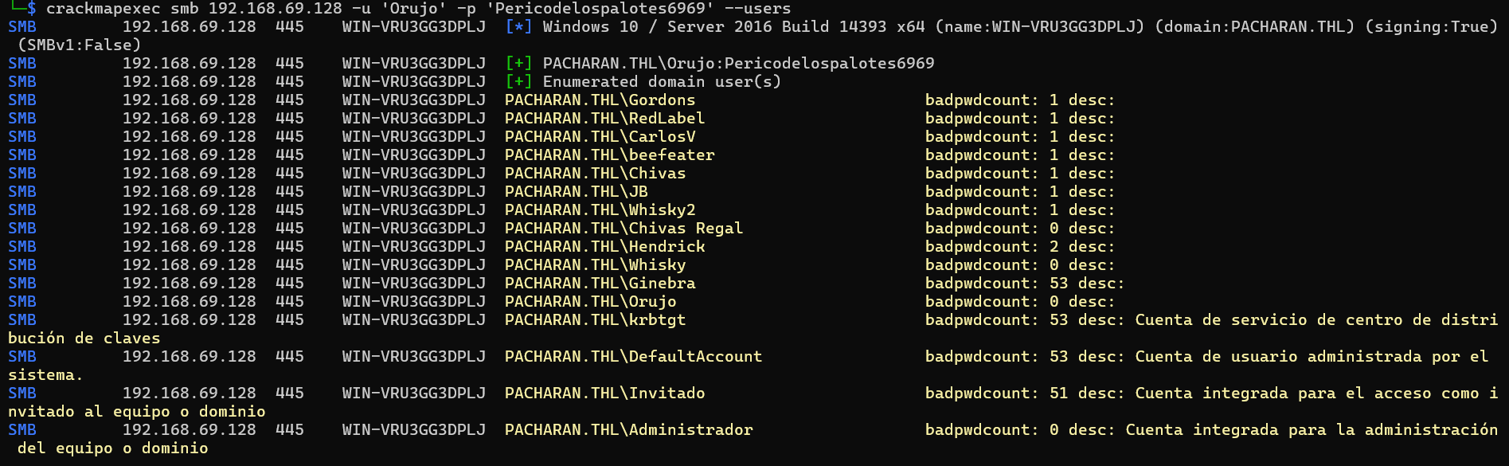Click the [+] next to Enumerated domain user(s)
The image size is (1509, 466).
(518, 82)
